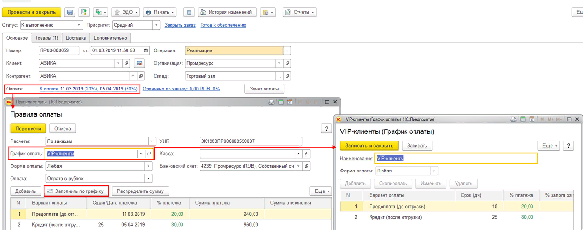Click the post document icon with green arrow
584x231 pixels.
pyautogui.click(x=84, y=12)
